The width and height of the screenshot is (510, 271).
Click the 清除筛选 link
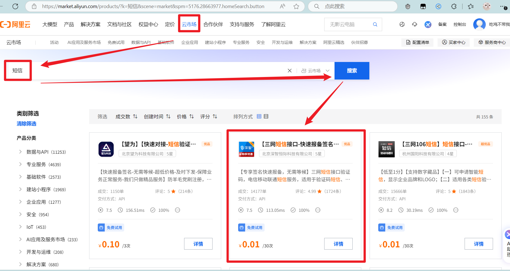click(x=26, y=124)
